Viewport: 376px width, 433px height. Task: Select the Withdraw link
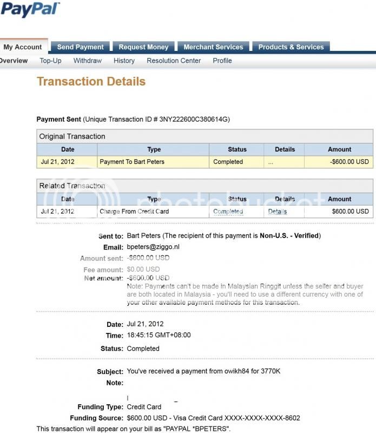point(88,61)
